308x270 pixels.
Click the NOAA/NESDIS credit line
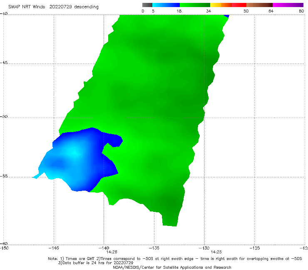click(172, 268)
